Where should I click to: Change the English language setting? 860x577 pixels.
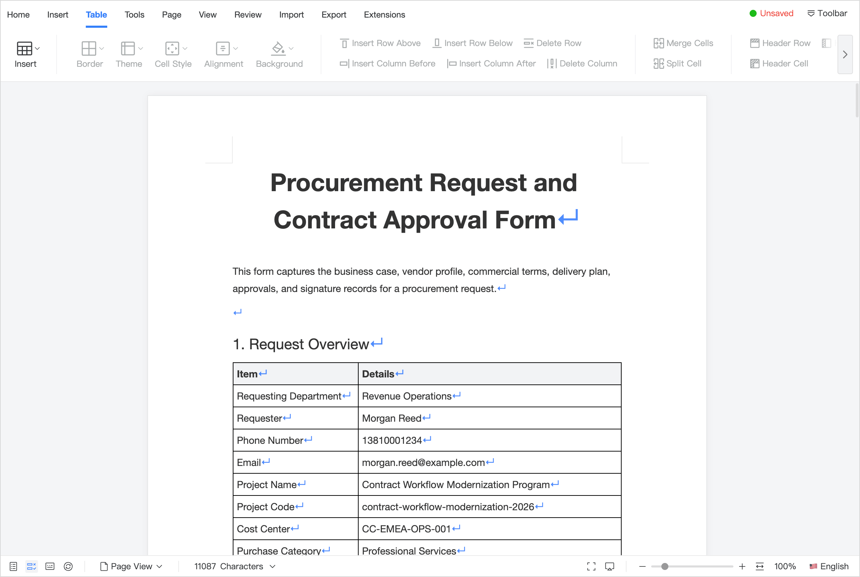[829, 566]
